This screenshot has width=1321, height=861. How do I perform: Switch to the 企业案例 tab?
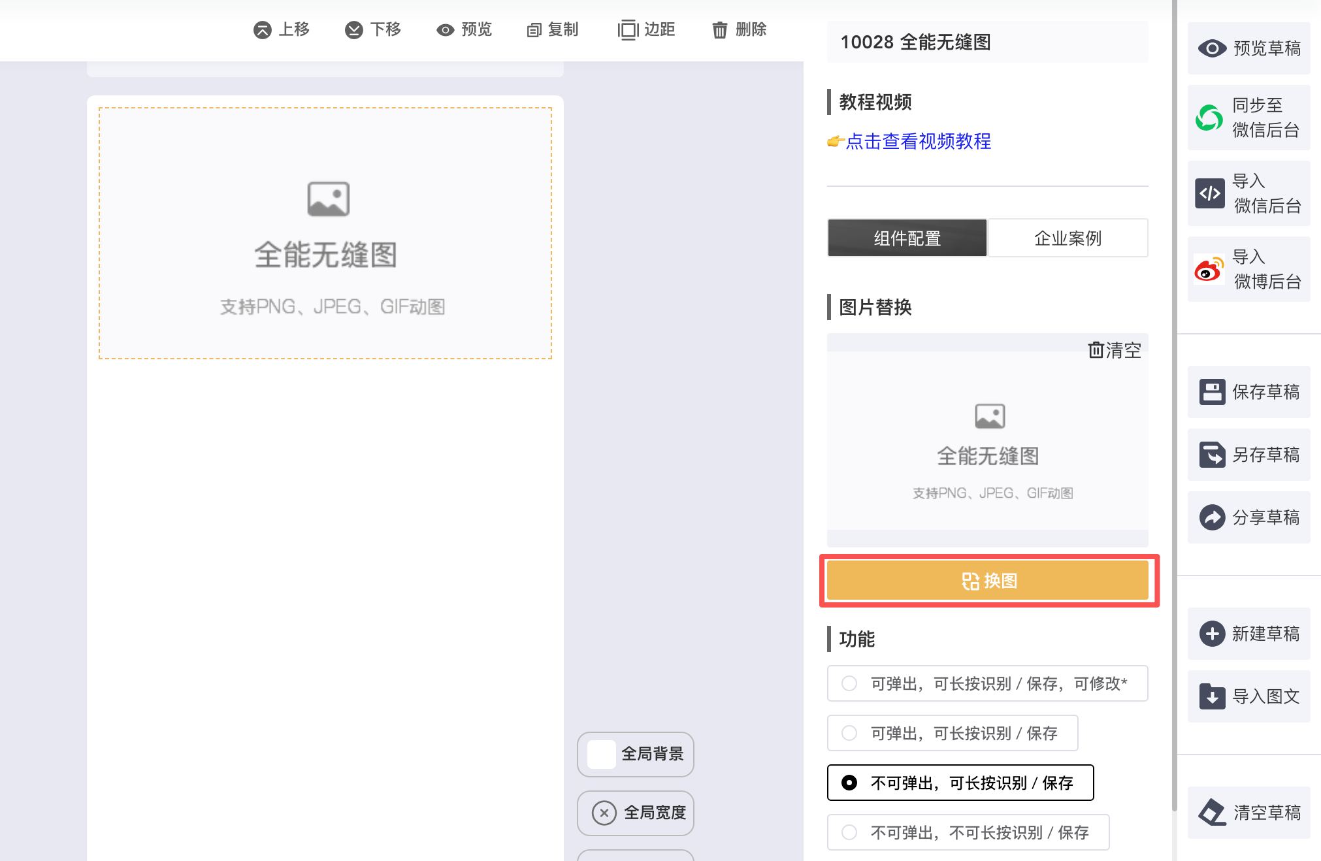1068,238
